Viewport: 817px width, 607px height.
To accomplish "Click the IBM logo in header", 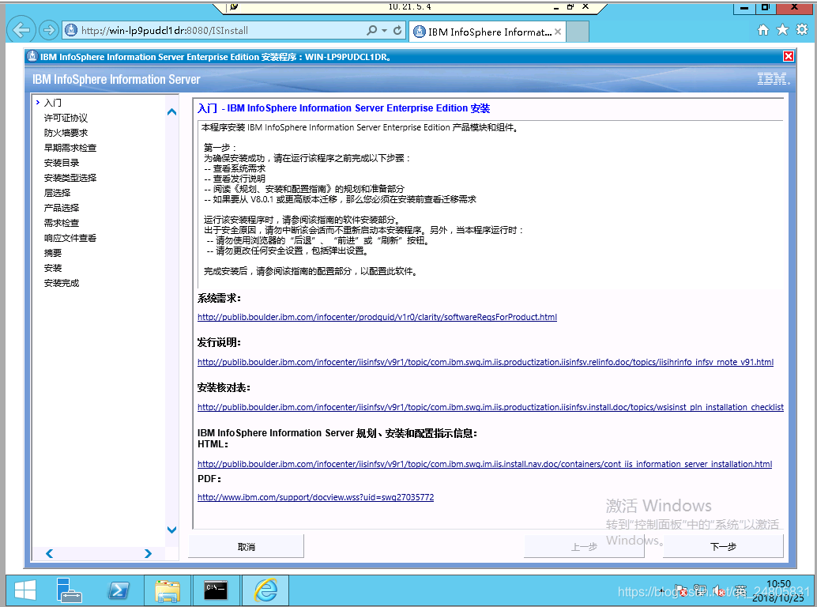I will 774,79.
